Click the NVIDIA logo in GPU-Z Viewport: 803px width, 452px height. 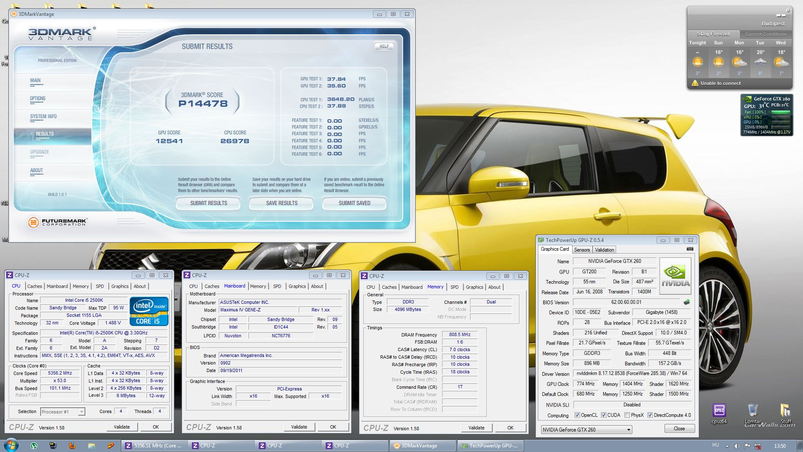coord(675,276)
